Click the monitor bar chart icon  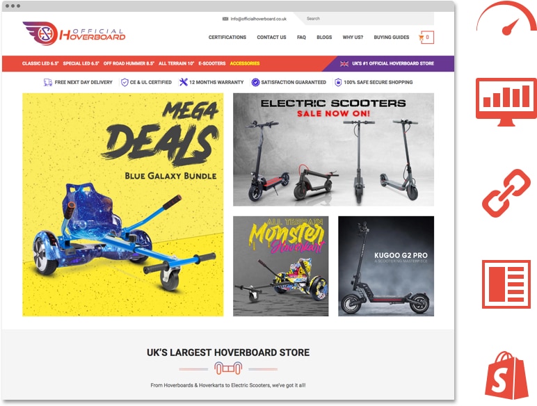pos(506,101)
